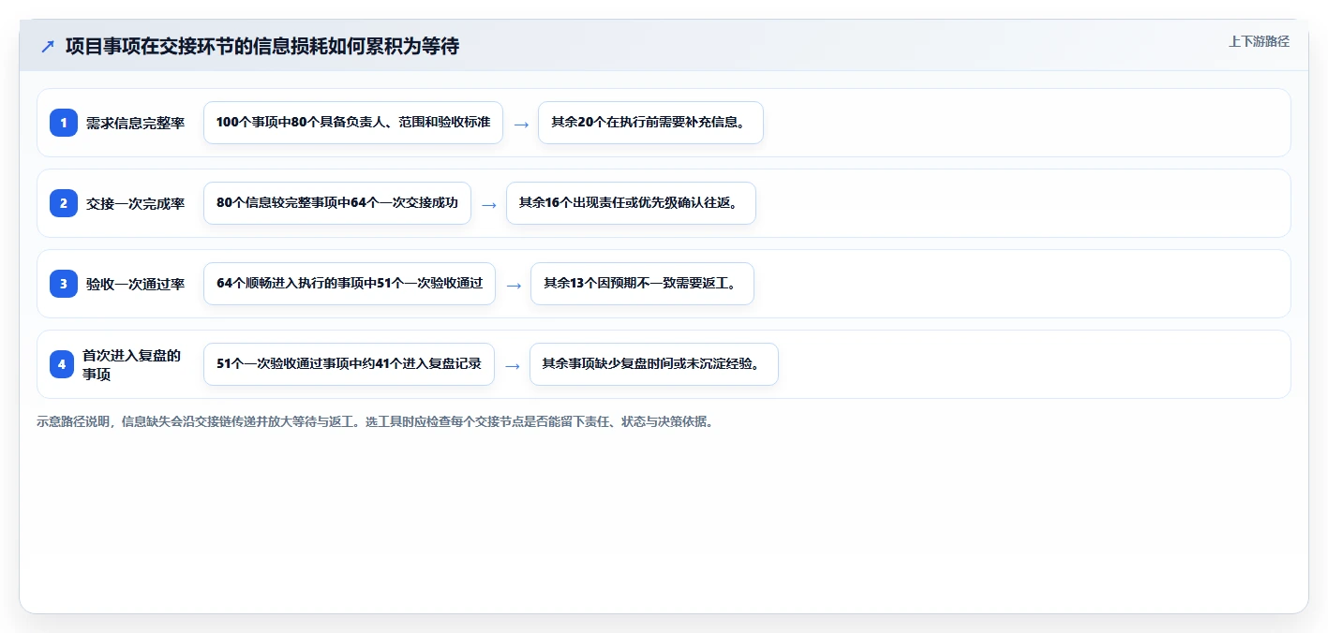Click the number 1 step badge
Screen dimensions: 1328x633
point(64,123)
